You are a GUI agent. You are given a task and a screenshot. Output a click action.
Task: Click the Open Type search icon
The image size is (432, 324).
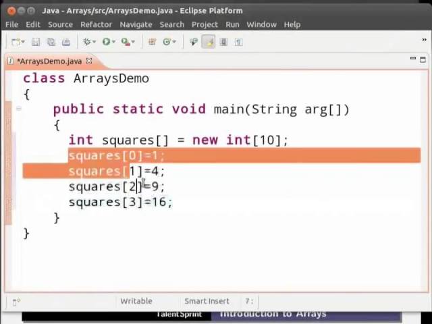click(x=194, y=42)
